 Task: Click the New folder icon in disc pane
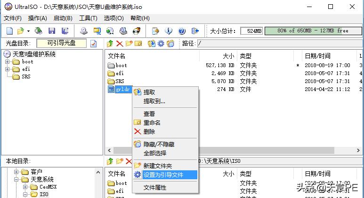pos(129,43)
